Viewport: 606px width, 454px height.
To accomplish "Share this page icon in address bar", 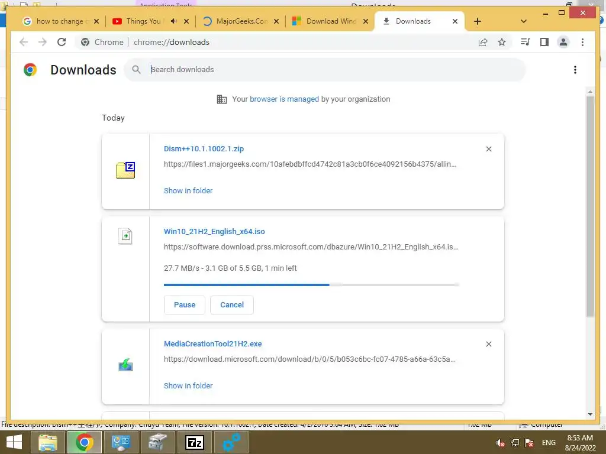I will point(483,42).
